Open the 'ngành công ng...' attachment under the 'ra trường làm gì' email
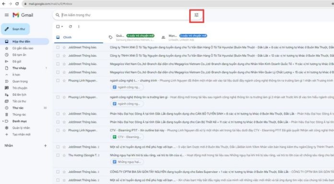 (x=127, y=104)
